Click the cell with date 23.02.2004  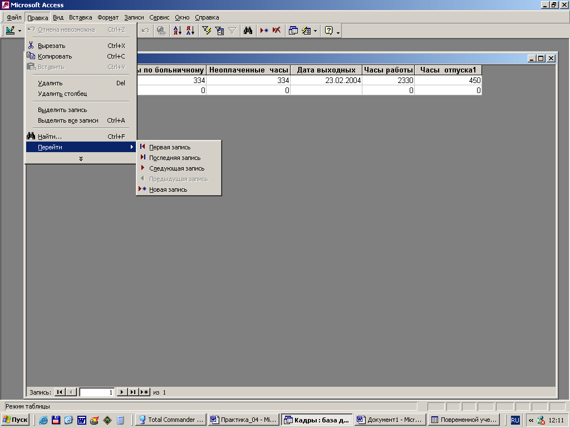(x=326, y=80)
